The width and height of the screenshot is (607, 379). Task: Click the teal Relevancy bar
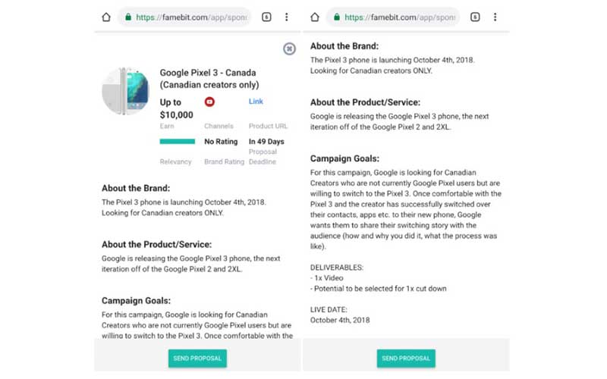tap(177, 142)
